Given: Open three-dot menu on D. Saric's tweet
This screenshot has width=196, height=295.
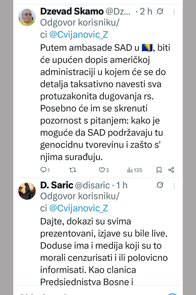Looking at the screenshot, I should point(174,185).
